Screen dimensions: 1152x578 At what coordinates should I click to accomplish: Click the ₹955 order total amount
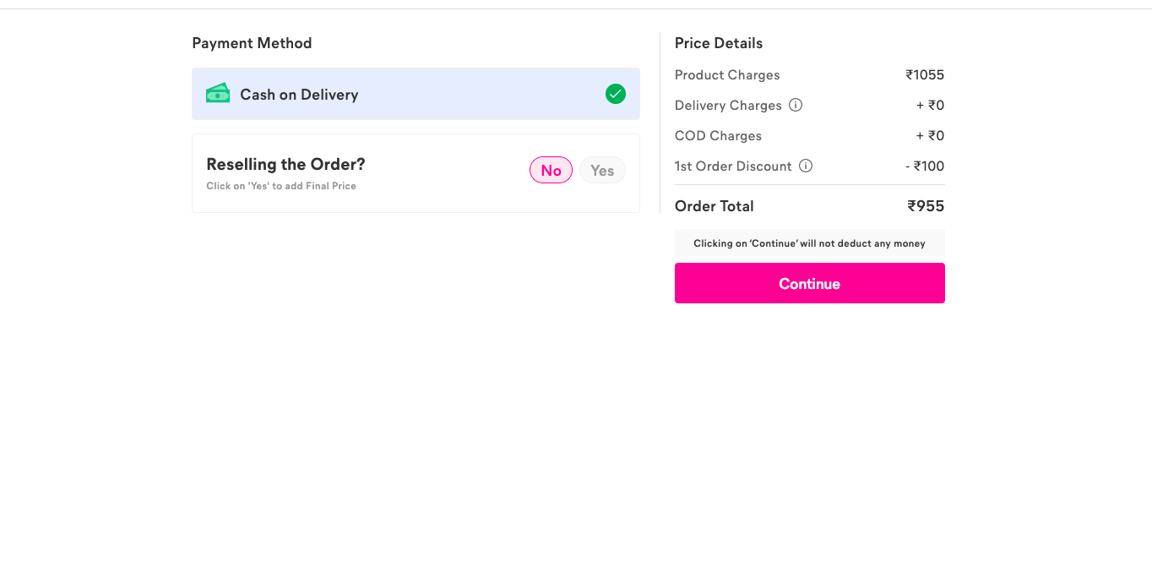coord(926,206)
